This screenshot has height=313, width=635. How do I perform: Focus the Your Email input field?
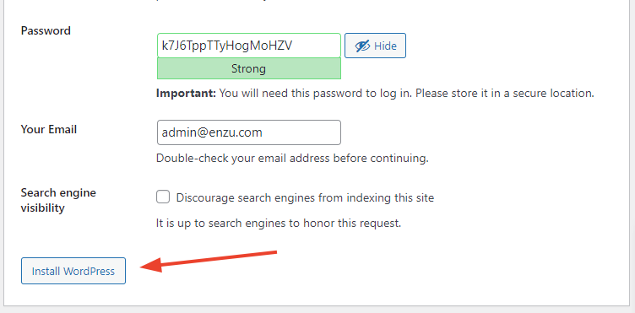[248, 132]
